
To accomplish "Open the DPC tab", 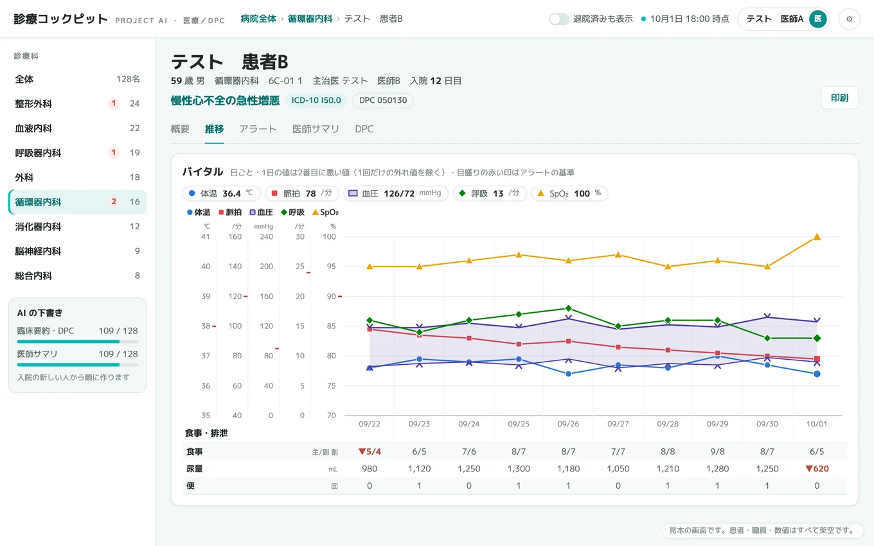I will click(x=364, y=129).
